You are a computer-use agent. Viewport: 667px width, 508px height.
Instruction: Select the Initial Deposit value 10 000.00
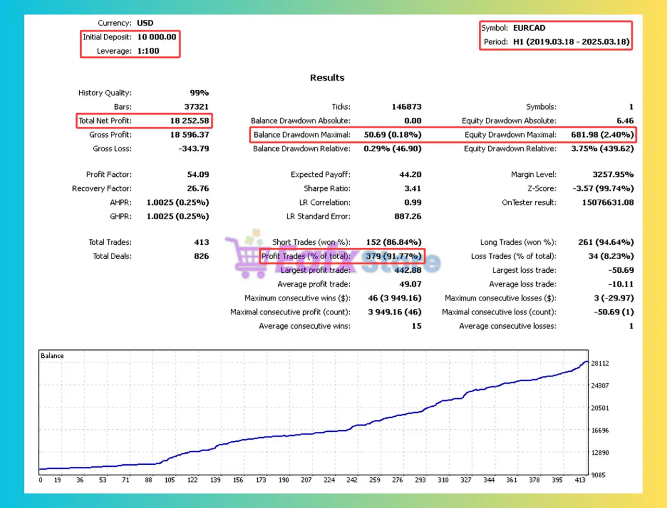(156, 37)
